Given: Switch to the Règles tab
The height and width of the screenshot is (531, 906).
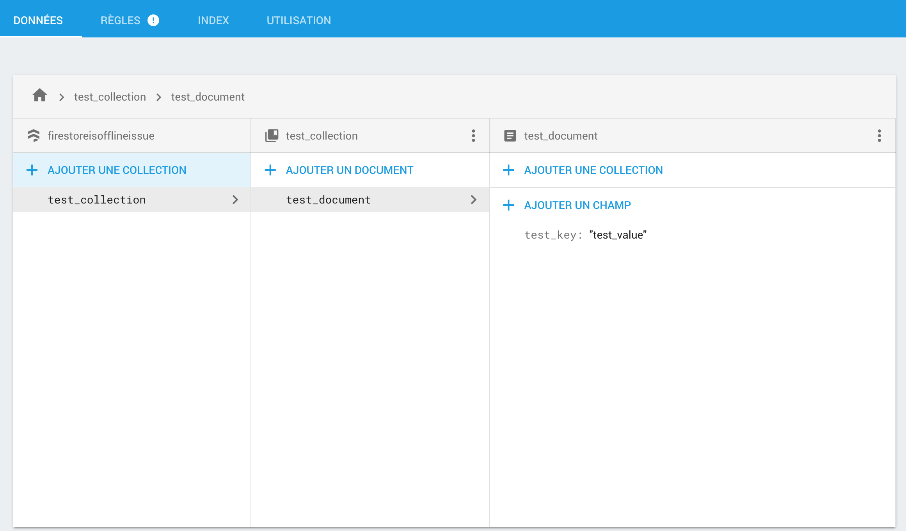Looking at the screenshot, I should pyautogui.click(x=120, y=20).
